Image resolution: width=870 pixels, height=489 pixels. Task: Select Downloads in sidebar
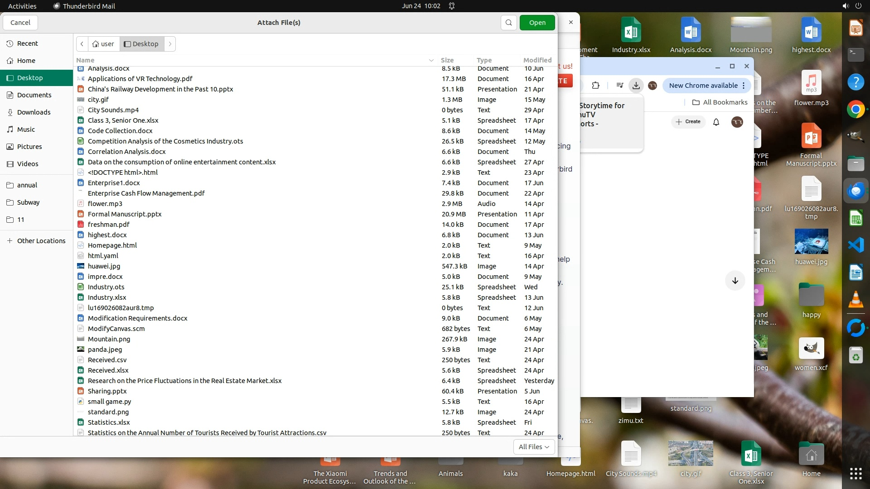coord(34,112)
